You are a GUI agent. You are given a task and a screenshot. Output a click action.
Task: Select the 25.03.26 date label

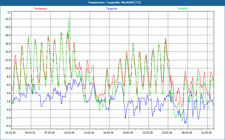click(167, 133)
